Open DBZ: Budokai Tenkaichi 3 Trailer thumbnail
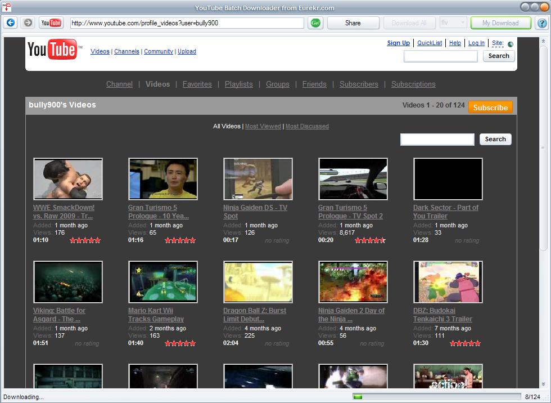Viewport: 551px width, 403px height. click(x=448, y=282)
